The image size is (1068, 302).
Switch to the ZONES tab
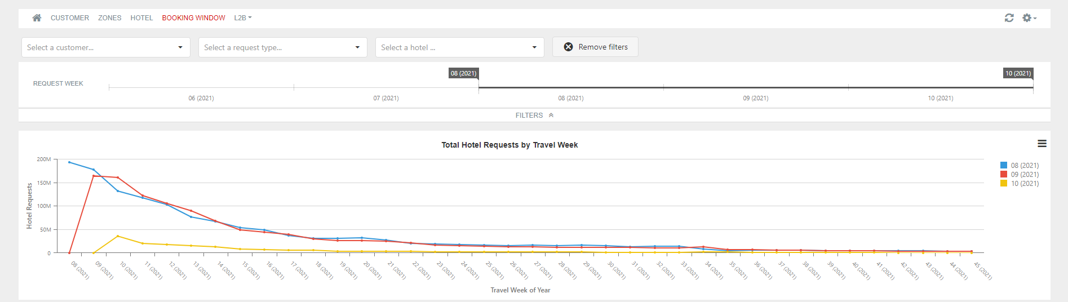pos(110,18)
